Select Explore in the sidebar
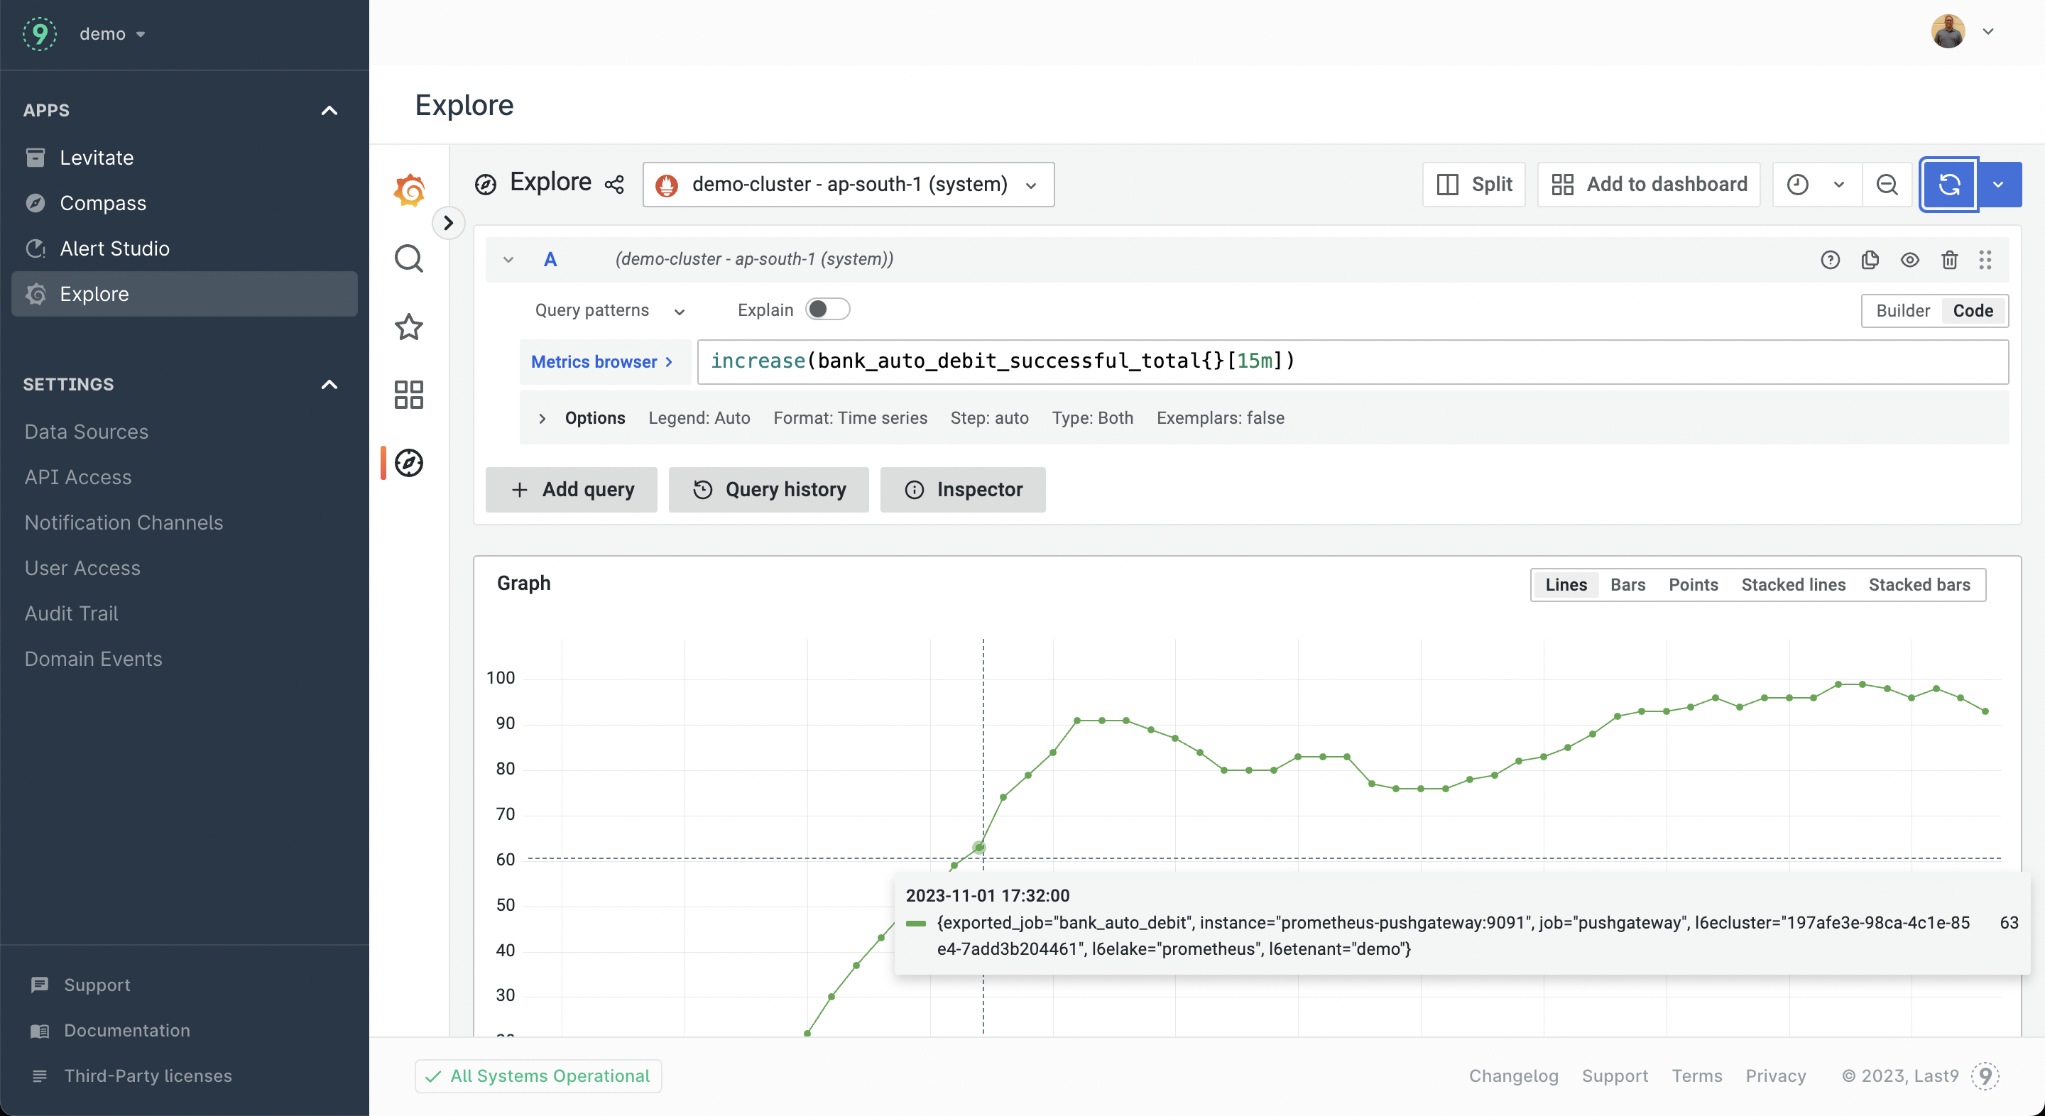 coord(184,294)
